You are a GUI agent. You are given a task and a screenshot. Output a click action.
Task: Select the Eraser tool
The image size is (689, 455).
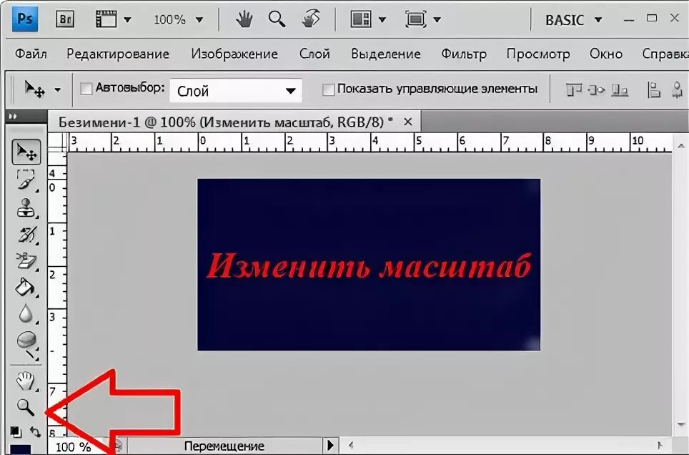(27, 261)
